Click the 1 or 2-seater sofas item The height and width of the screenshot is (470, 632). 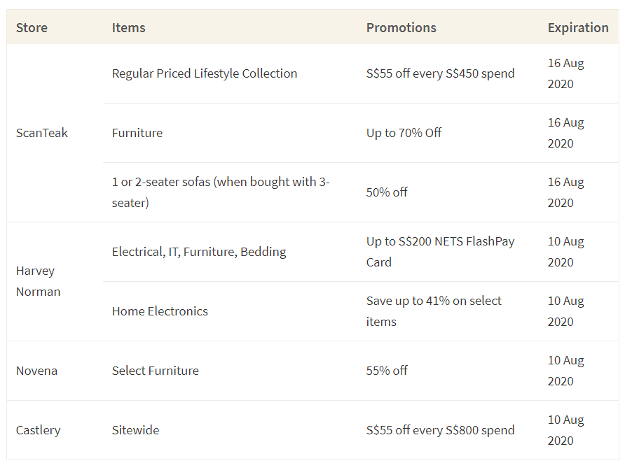221,192
